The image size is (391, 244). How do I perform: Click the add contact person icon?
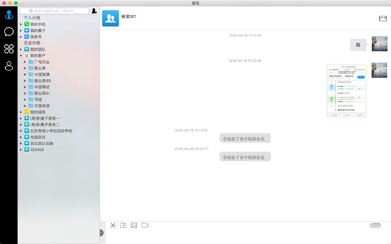(94, 11)
